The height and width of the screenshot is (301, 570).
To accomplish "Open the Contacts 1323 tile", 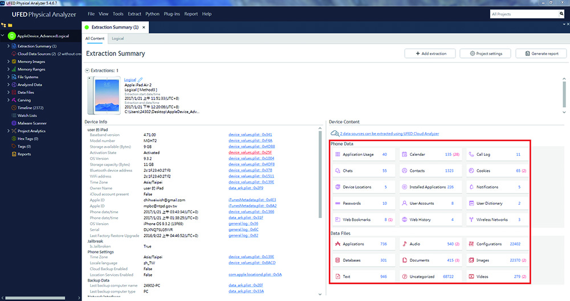I will [x=430, y=171].
